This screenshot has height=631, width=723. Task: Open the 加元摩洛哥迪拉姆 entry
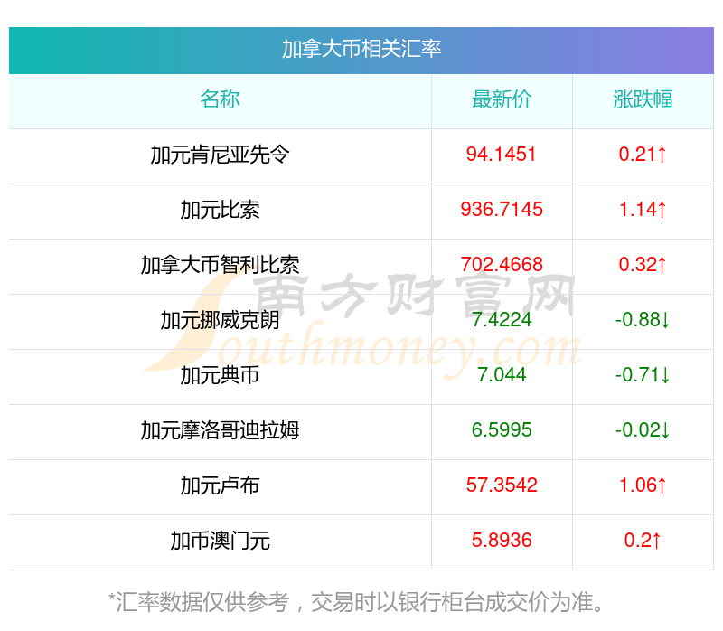[x=220, y=430]
